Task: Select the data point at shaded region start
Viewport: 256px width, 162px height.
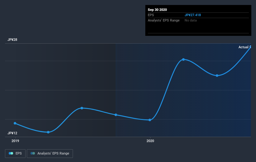Action: click(x=116, y=115)
